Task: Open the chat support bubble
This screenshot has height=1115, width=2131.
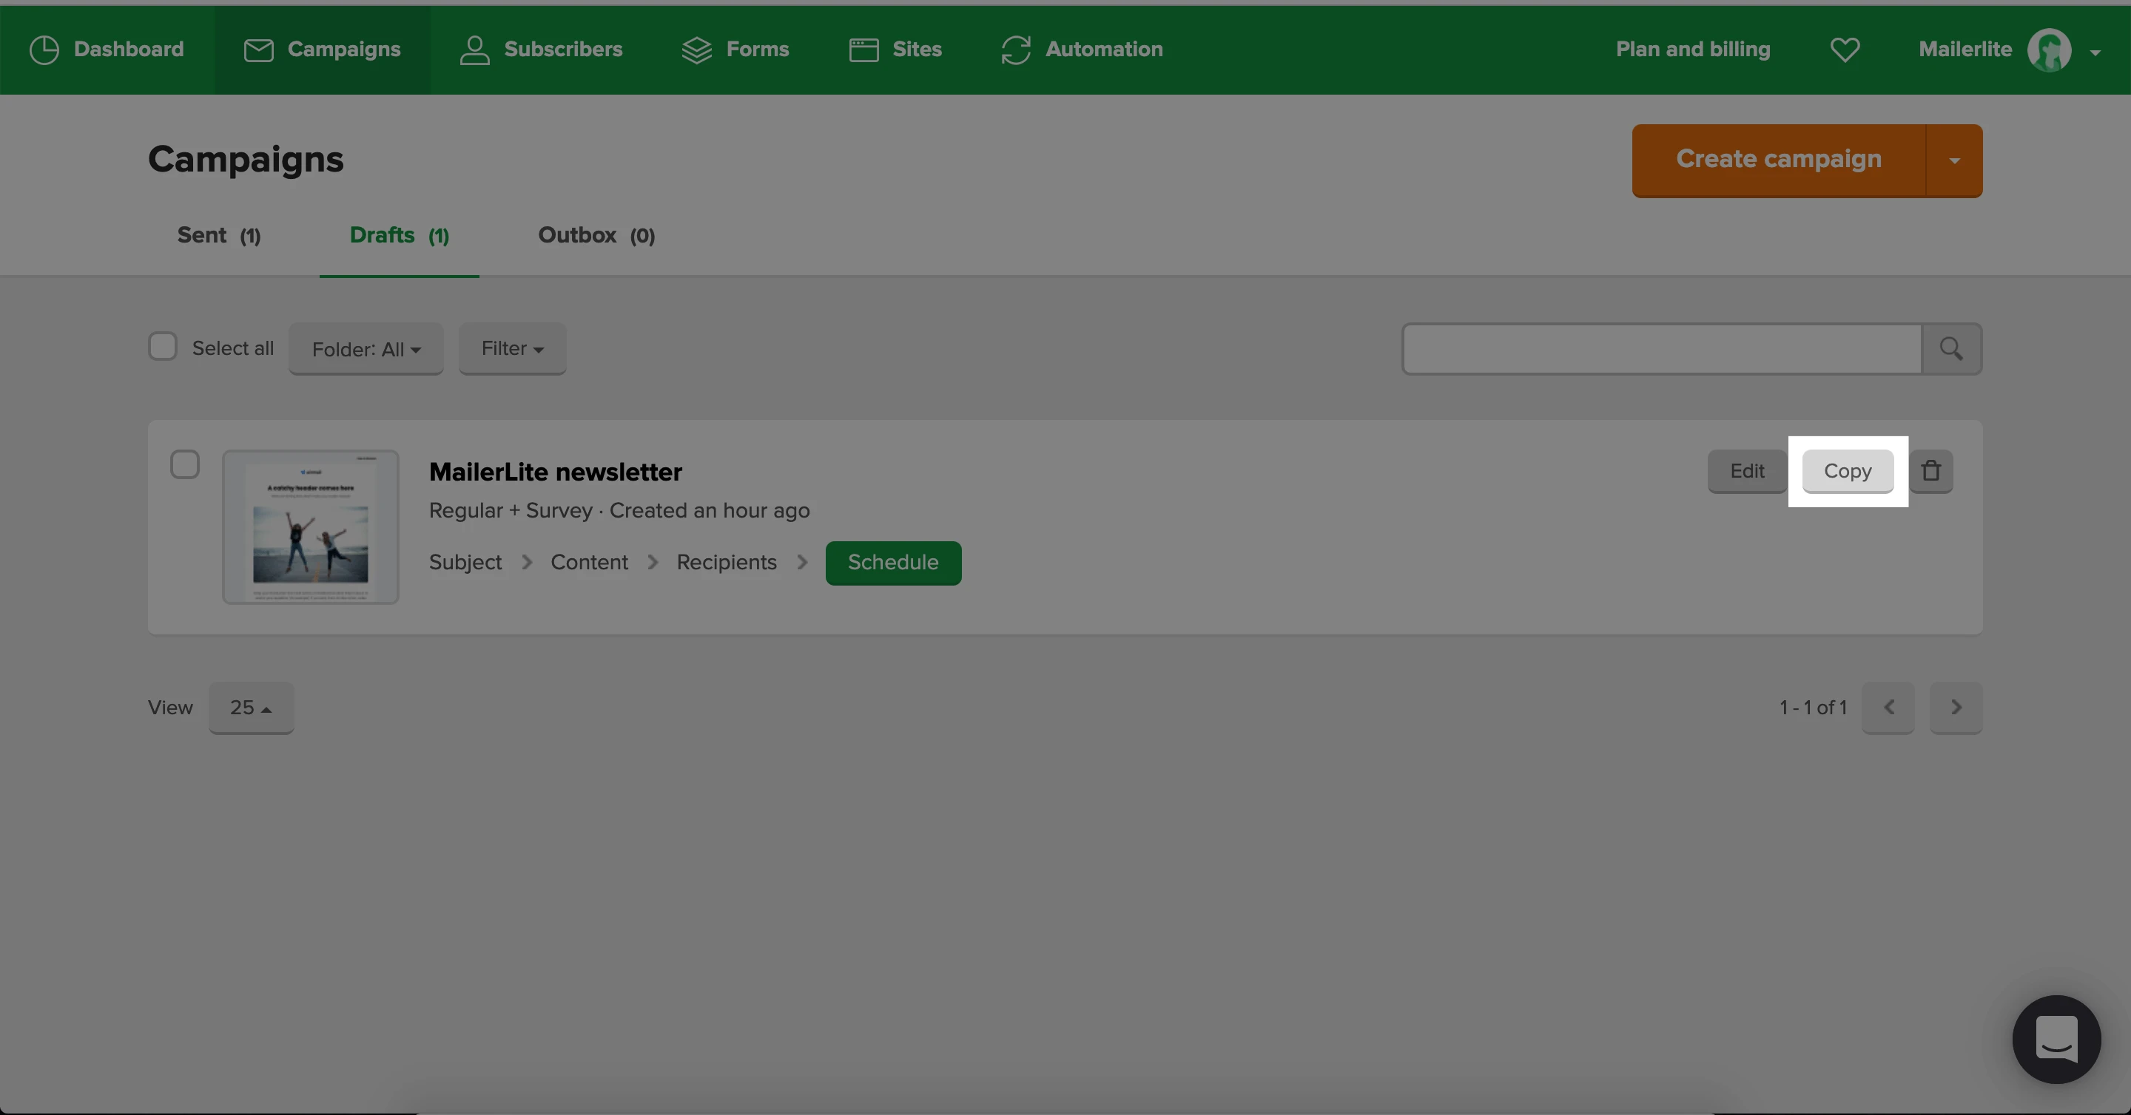Action: 2056,1039
